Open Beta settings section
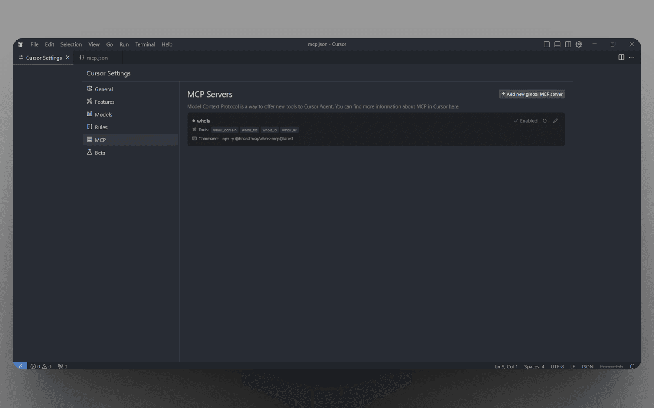This screenshot has width=654, height=408. click(x=130, y=152)
